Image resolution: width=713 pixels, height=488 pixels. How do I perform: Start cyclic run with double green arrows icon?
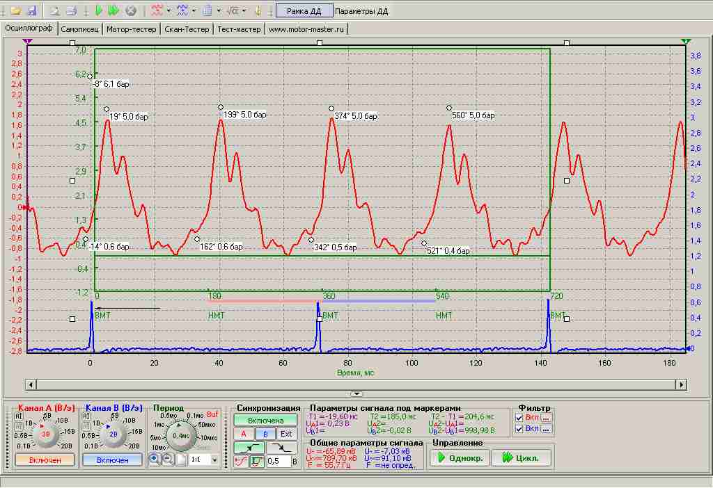(x=113, y=10)
